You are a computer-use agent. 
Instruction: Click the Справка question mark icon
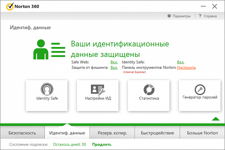(x=200, y=16)
